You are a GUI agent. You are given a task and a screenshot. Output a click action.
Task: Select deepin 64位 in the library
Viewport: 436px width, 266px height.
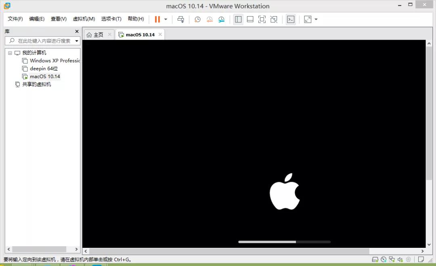click(x=44, y=69)
